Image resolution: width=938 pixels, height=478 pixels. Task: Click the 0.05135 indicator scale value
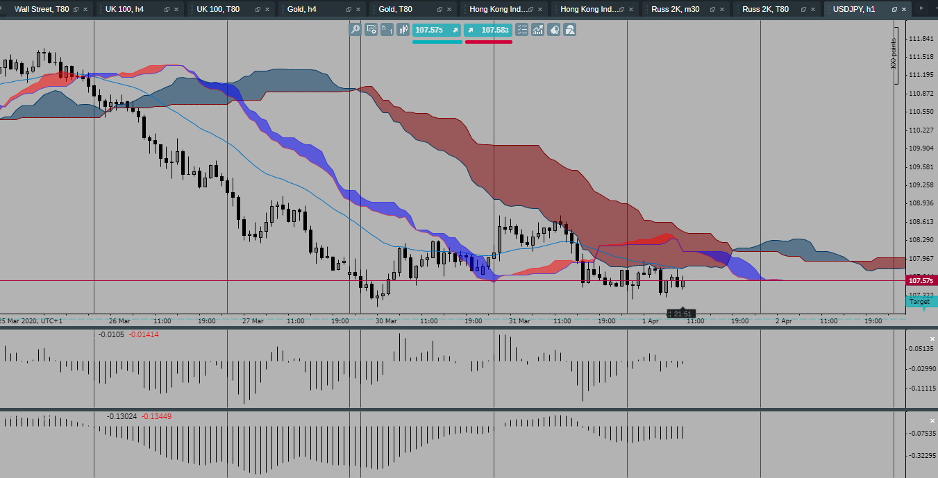coord(920,349)
